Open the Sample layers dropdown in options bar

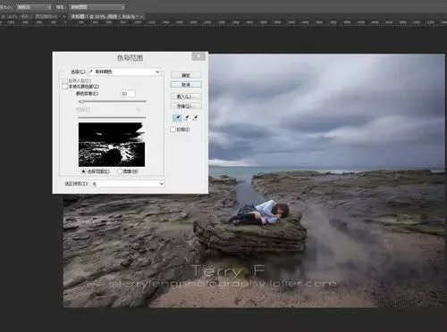97,7
